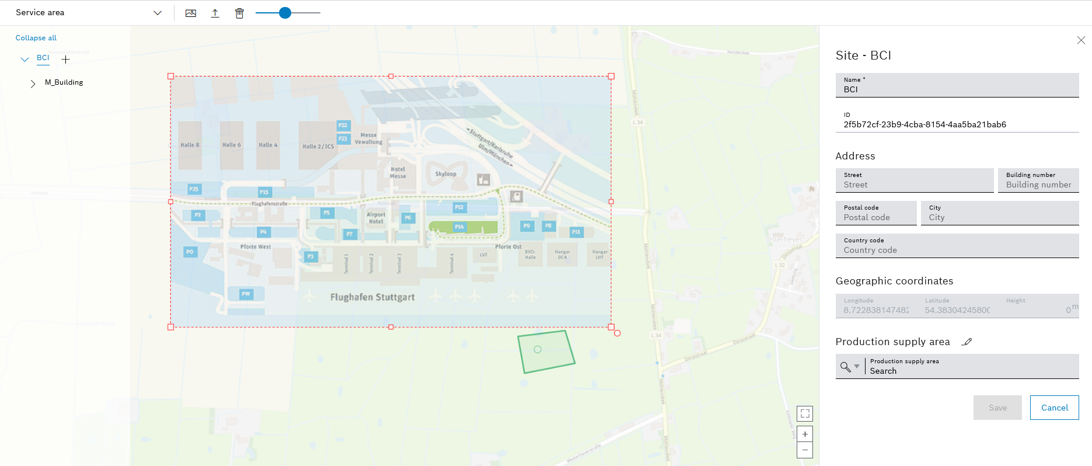Expand the M_Building tree node
Image resolution: width=1092 pixels, height=466 pixels.
pos(33,84)
